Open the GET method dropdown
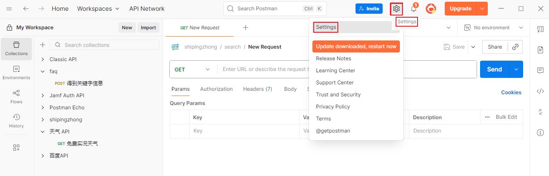The height and width of the screenshot is (176, 549). 193,69
